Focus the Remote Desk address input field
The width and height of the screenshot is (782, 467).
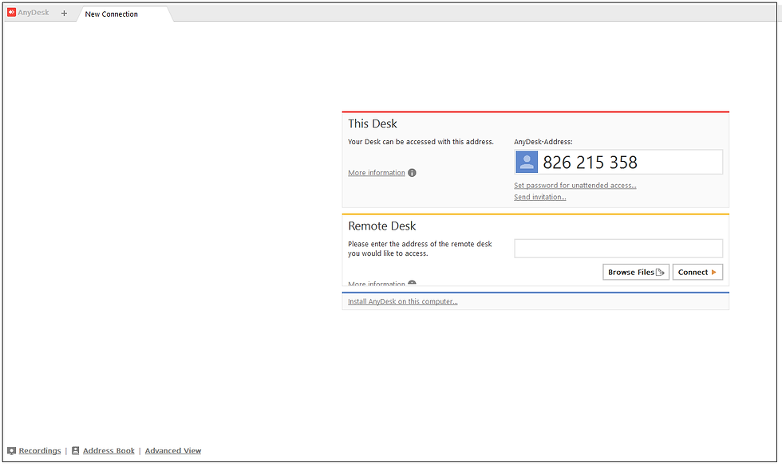point(618,249)
